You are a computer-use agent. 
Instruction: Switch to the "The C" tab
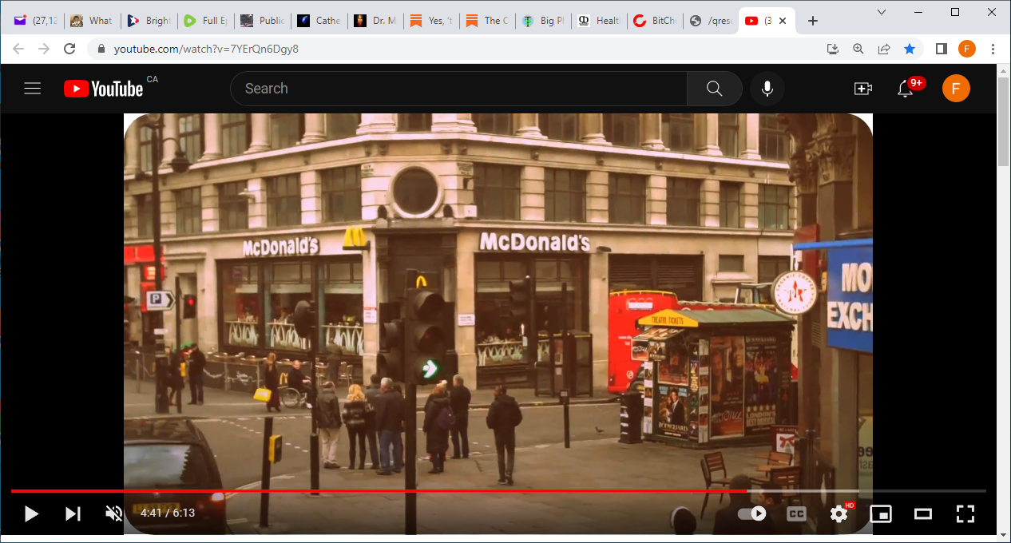[x=488, y=21]
